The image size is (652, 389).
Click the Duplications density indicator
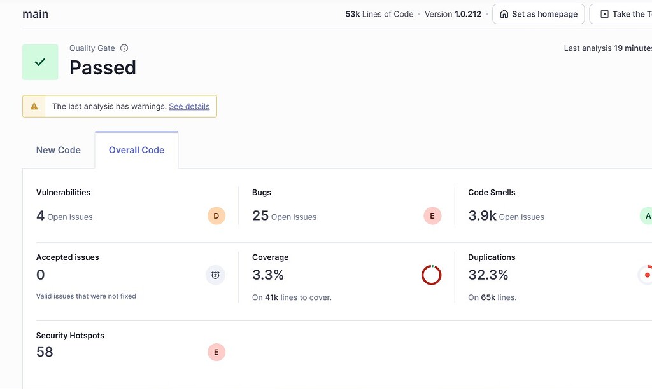[x=646, y=275]
